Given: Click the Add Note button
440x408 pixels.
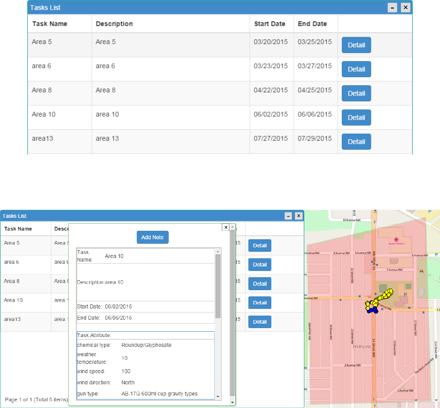Looking at the screenshot, I should (x=152, y=237).
